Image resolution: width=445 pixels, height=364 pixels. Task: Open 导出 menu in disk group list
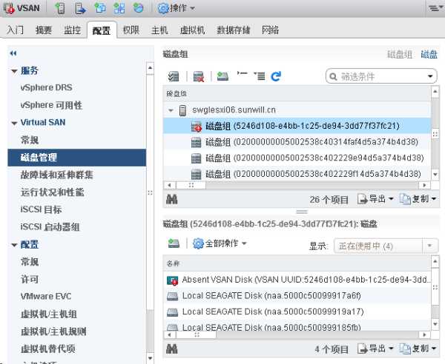coord(375,199)
